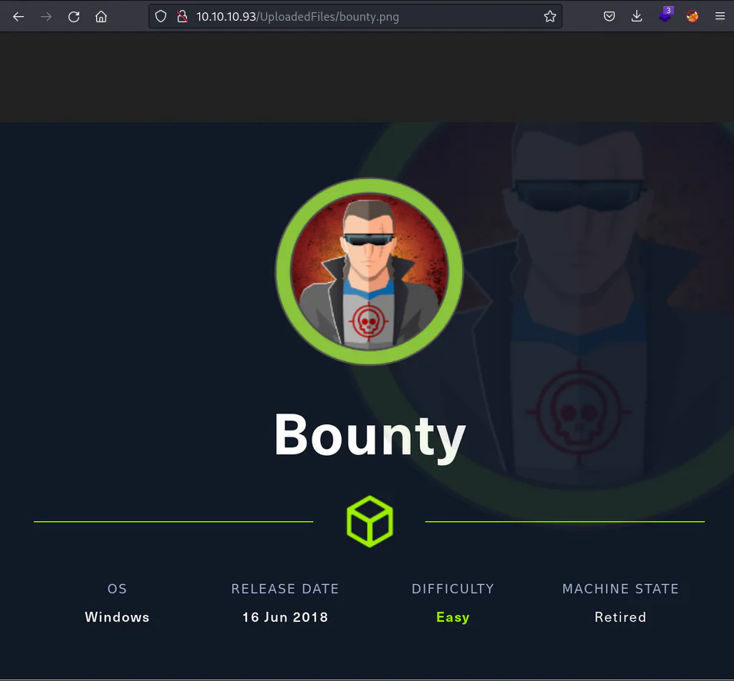Go back to the previous page
This screenshot has height=681, width=734.
[x=18, y=17]
